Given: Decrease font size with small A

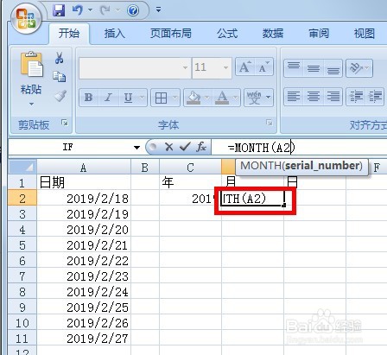Looking at the screenshot, I should point(263,67).
